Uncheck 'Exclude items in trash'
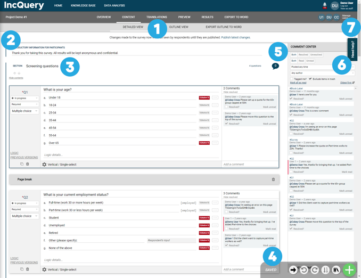 [x=310, y=79]
